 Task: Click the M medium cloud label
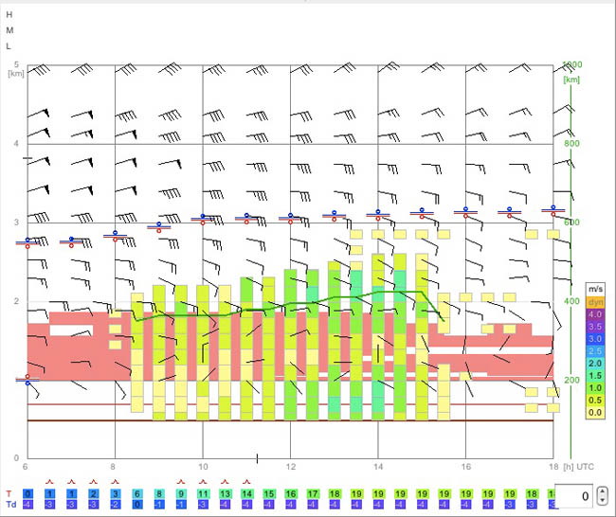click(x=9, y=30)
